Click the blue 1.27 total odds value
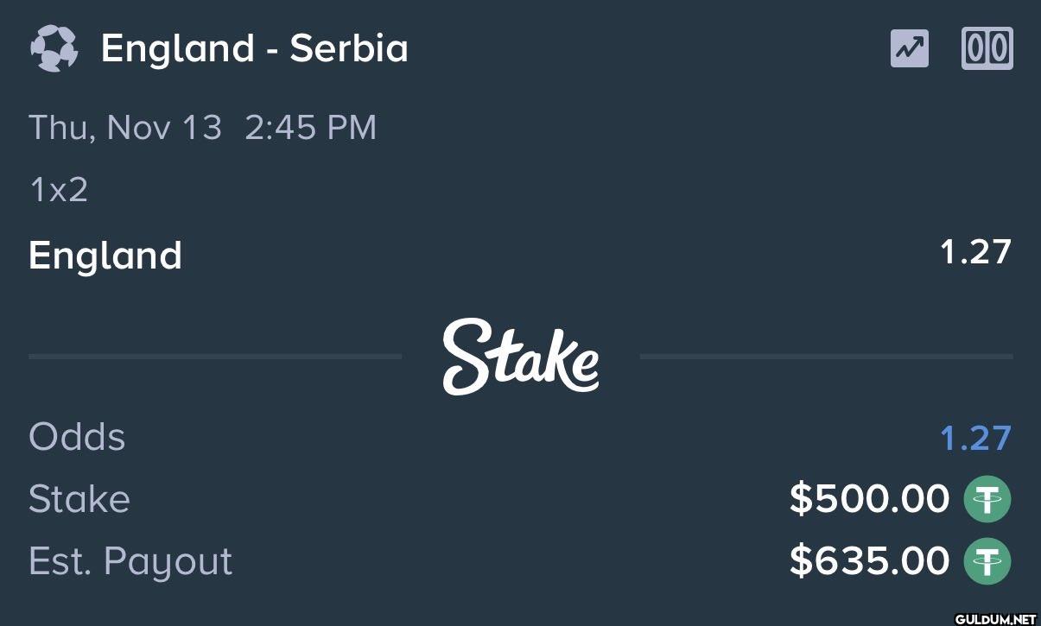1041x626 pixels. coord(975,438)
